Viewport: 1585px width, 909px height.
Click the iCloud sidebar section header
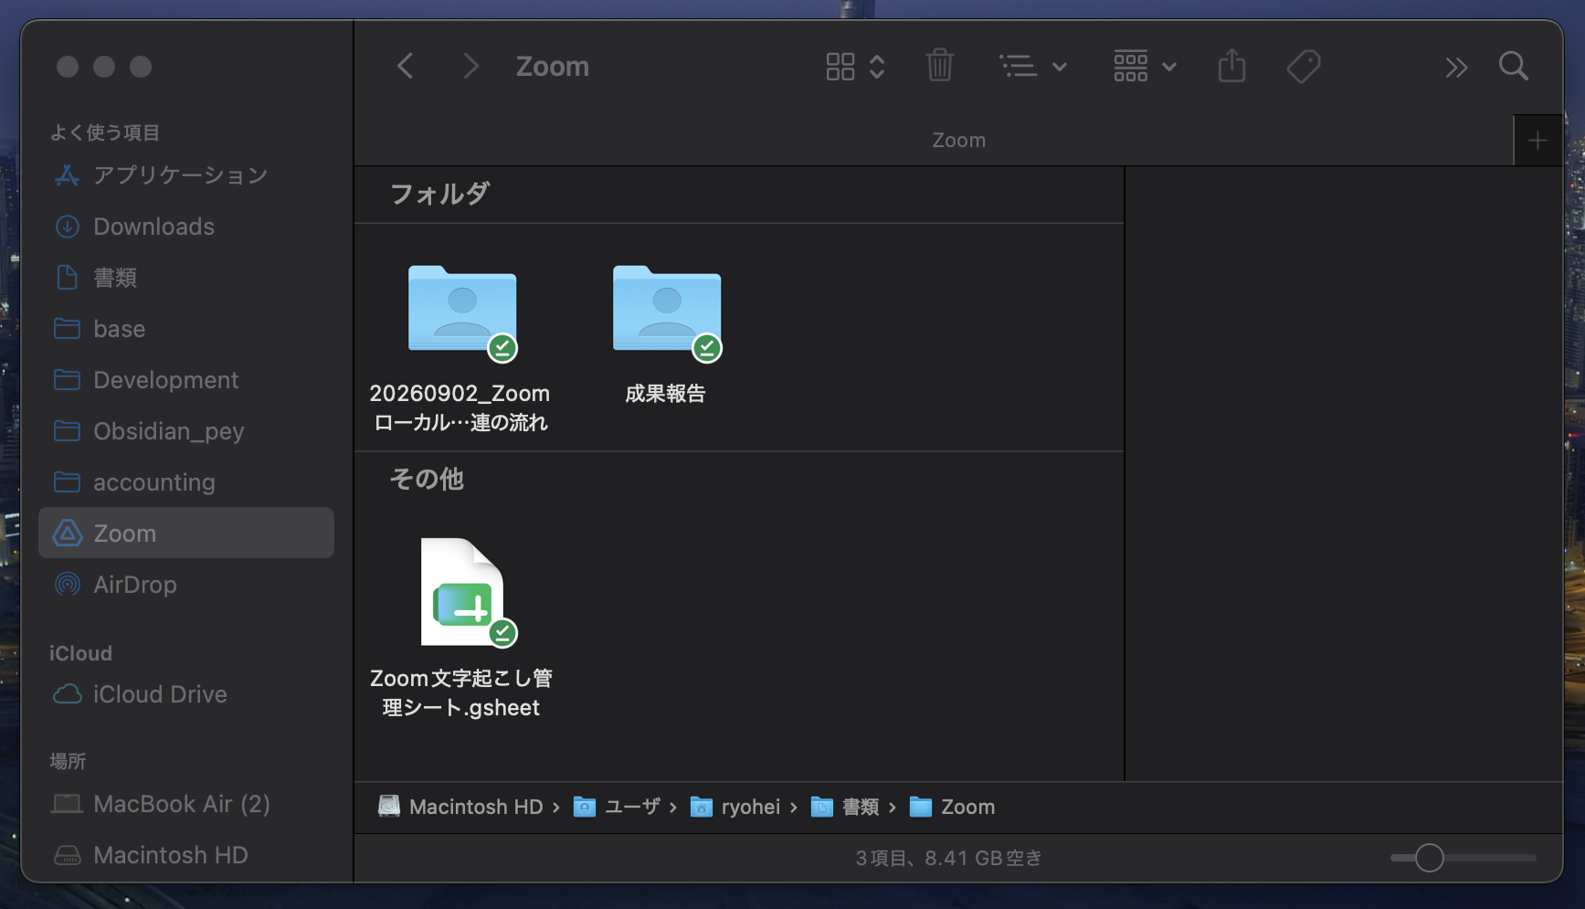tap(80, 653)
